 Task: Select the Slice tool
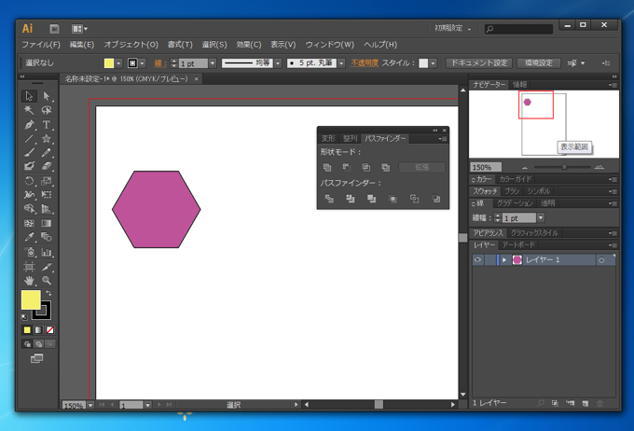[x=47, y=267]
